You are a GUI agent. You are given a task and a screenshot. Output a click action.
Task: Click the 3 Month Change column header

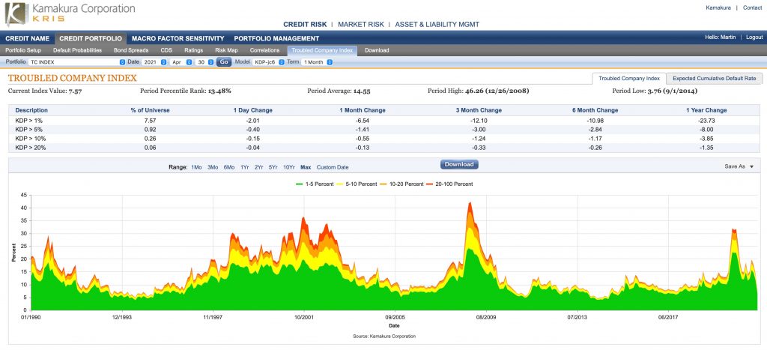point(479,111)
